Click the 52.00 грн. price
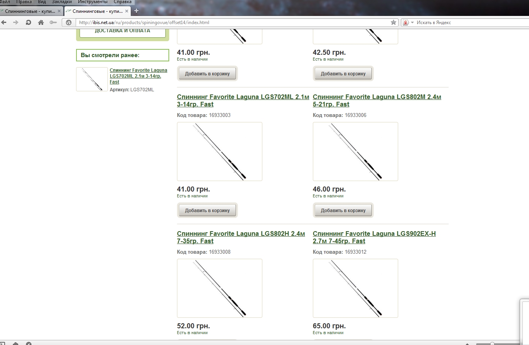The width and height of the screenshot is (529, 345). coord(193,326)
